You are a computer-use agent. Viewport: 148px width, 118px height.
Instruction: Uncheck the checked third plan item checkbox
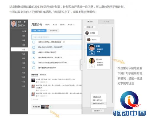coord(34,53)
